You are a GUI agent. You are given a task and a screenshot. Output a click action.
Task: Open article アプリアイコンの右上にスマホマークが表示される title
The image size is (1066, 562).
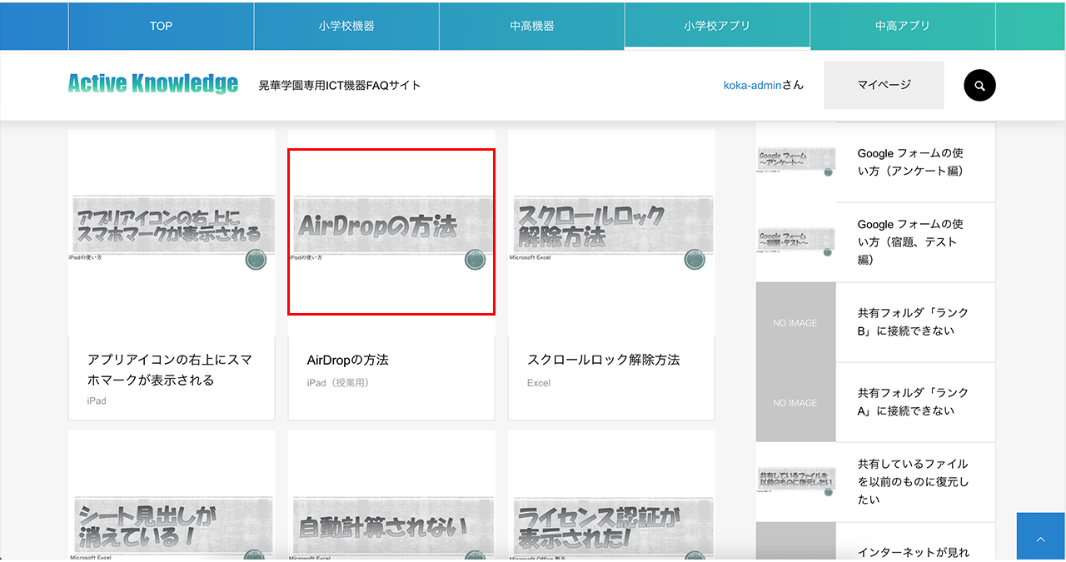coord(170,370)
